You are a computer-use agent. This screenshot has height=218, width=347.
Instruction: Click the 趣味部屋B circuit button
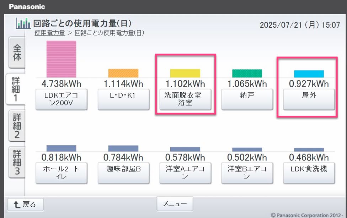tap(123, 173)
